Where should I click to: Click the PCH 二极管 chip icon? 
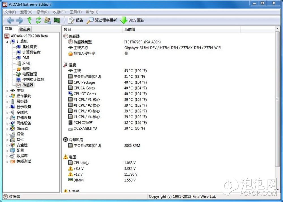point(70,122)
